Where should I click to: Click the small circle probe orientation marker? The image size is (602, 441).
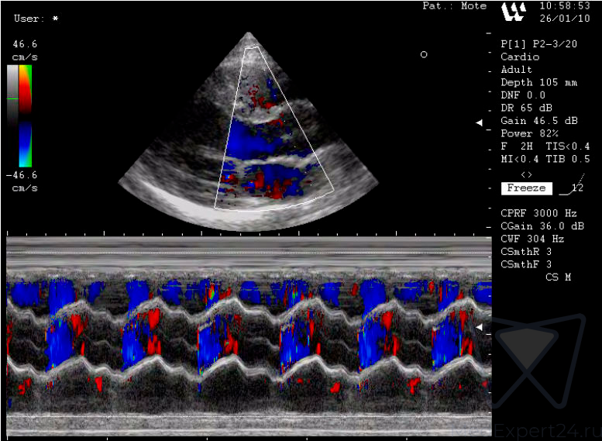(x=423, y=54)
